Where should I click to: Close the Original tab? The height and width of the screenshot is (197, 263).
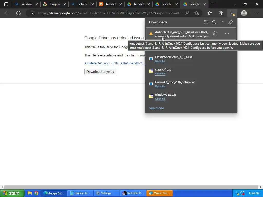click(64, 4)
